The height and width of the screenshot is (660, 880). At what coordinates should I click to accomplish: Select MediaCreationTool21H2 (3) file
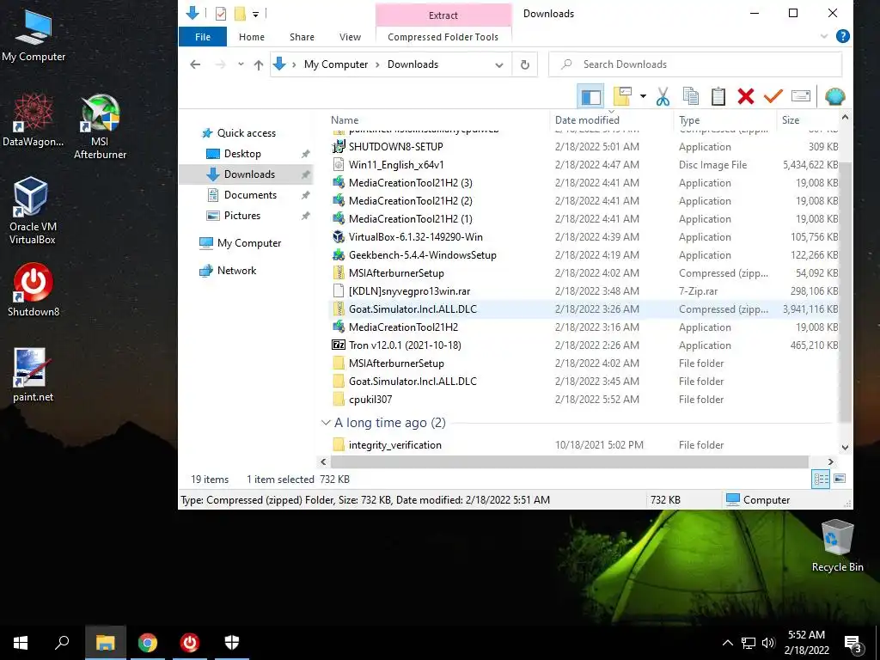pos(410,183)
